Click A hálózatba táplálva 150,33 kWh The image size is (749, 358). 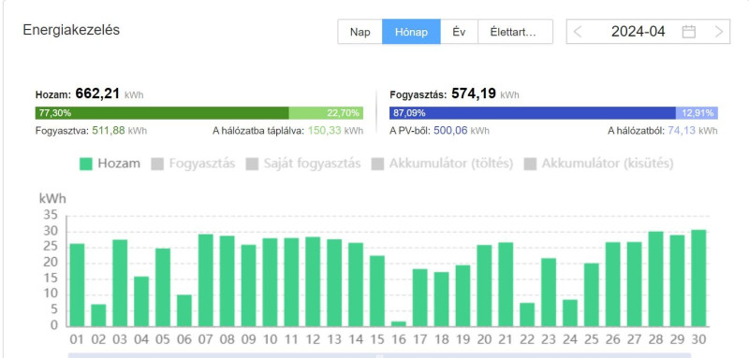point(287,131)
